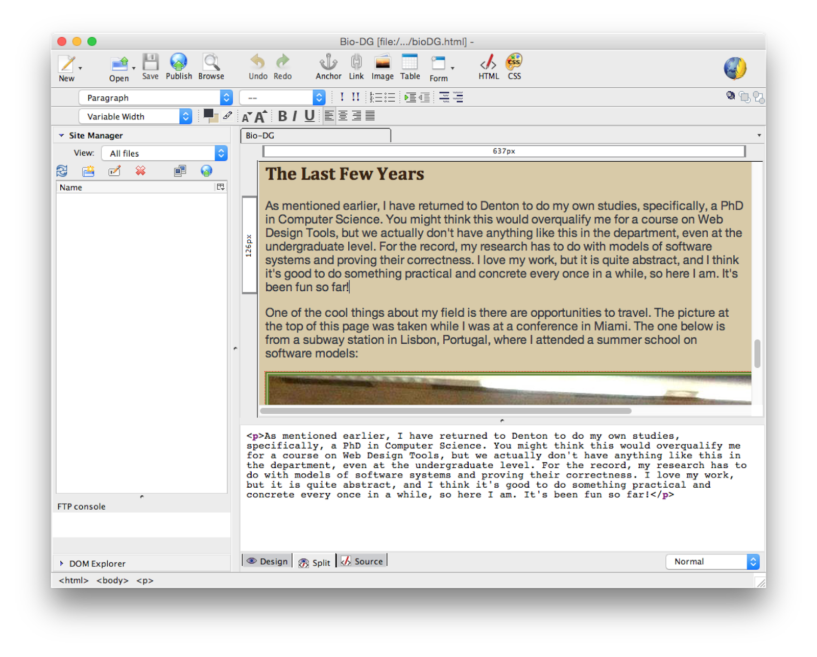Click the networked computers icon in Site Manager
The height and width of the screenshot is (657, 817).
180,171
